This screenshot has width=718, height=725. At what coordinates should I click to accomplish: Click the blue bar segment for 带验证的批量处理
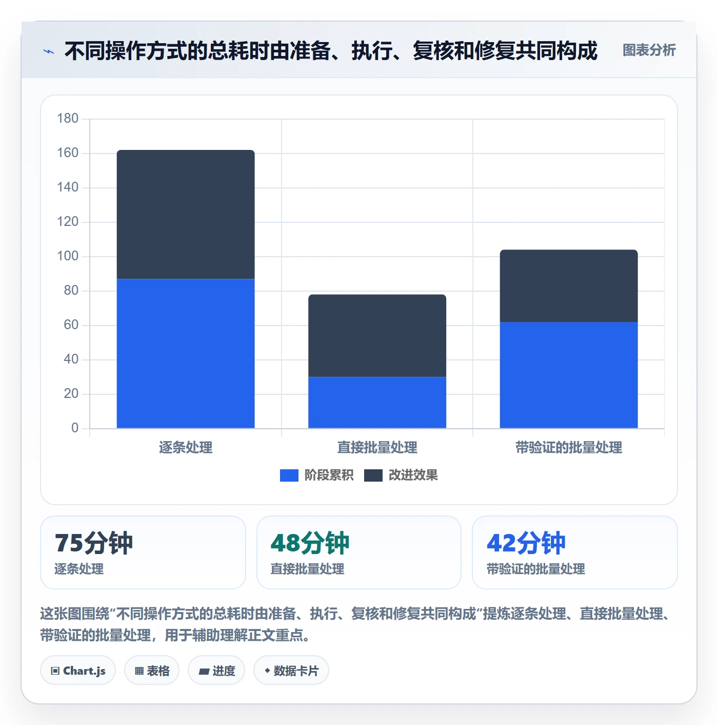(x=569, y=375)
